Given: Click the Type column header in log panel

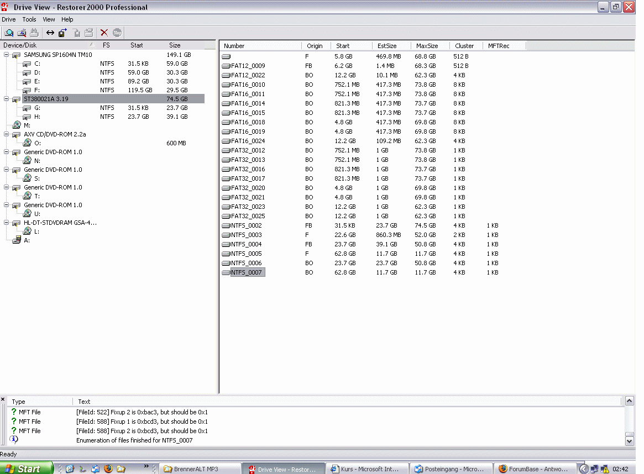Looking at the screenshot, I should pos(40,402).
